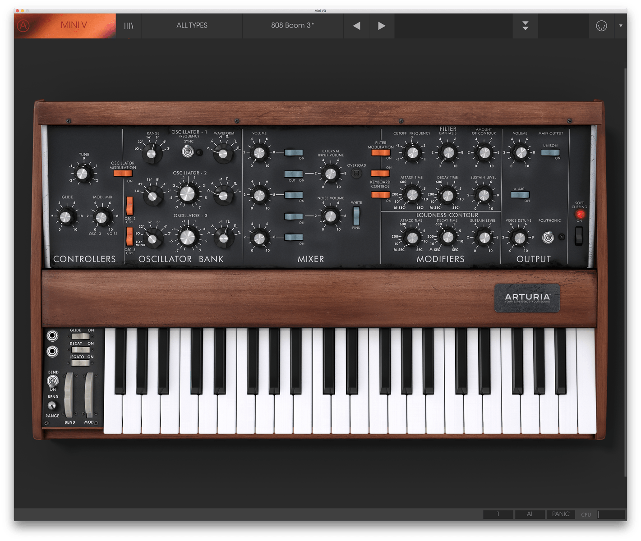The height and width of the screenshot is (541, 641).
Task: Click the PANIC button
Action: coord(561,514)
